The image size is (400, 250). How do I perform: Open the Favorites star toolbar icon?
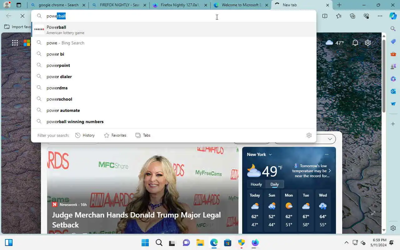tap(339, 16)
